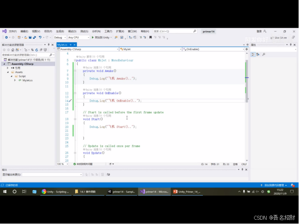299x224 pixels.
Task: Click the Solution Explorer show all files icon
Action: click(x=45, y=50)
